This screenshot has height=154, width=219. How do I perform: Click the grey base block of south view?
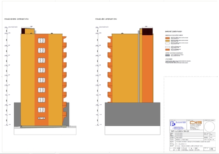[x=133, y=114]
